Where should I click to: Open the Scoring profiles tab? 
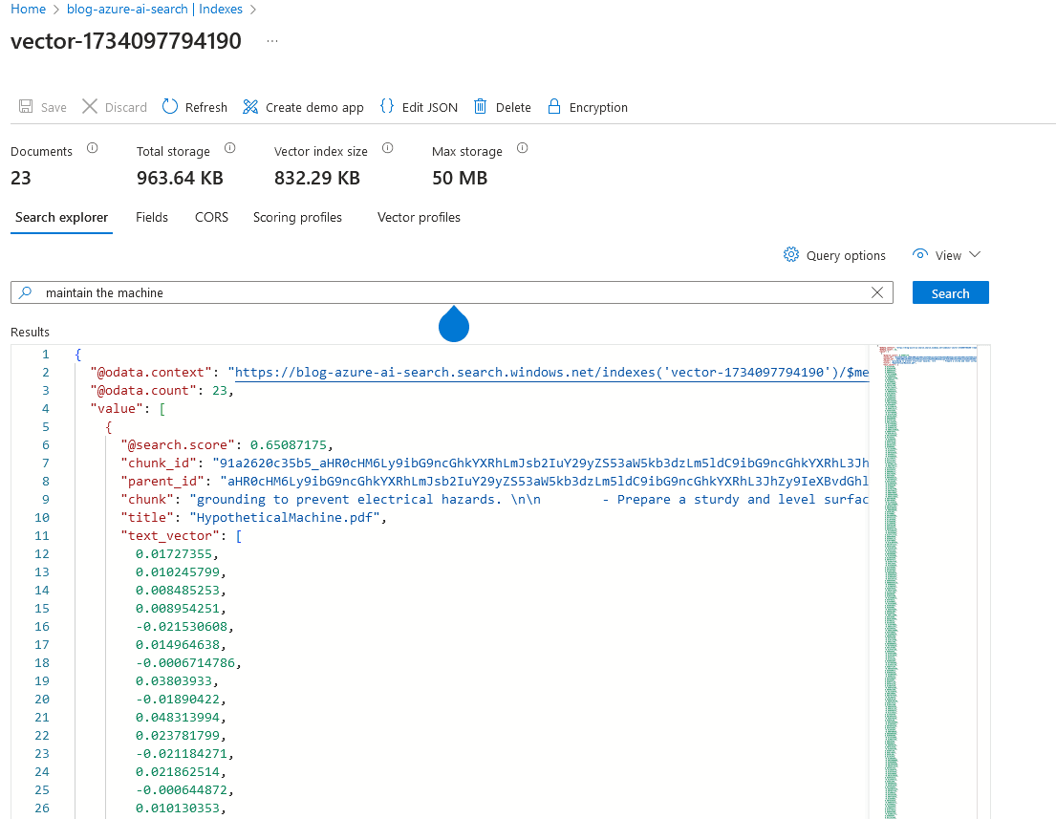click(297, 218)
